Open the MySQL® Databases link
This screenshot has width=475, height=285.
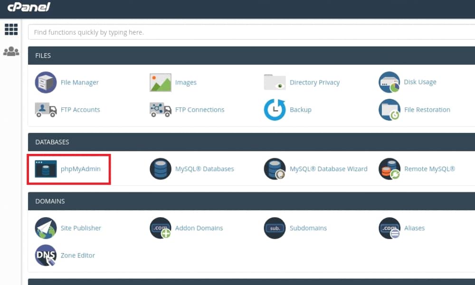click(x=204, y=169)
